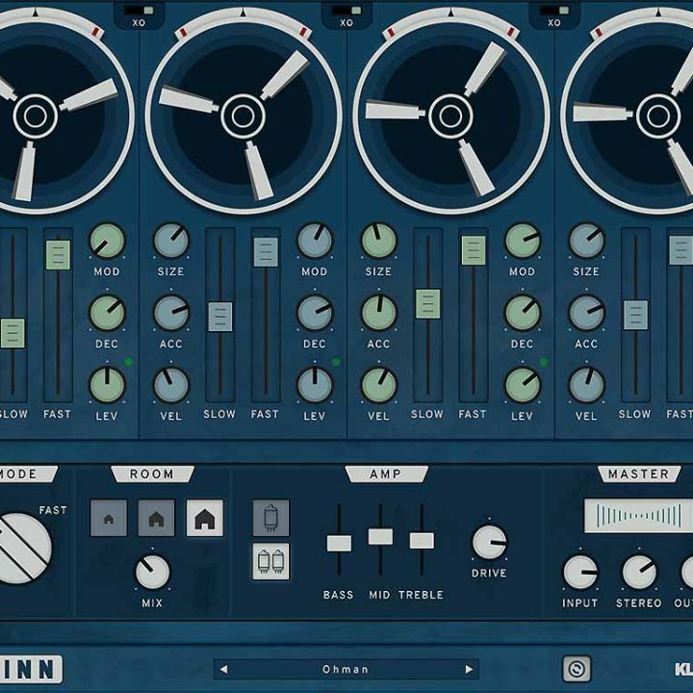The height and width of the screenshot is (693, 693).
Task: Click the second panel SIZE knob
Action: click(171, 241)
